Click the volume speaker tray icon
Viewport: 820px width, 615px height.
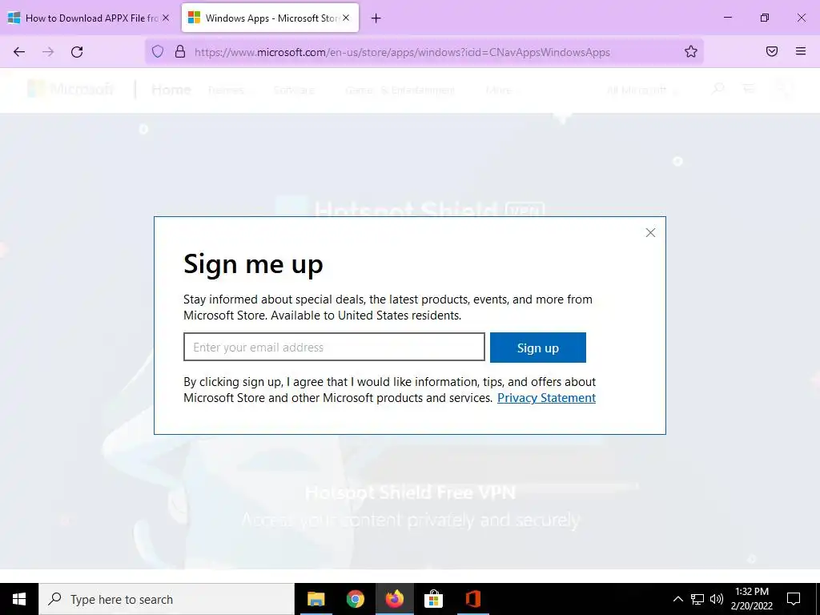click(x=717, y=599)
